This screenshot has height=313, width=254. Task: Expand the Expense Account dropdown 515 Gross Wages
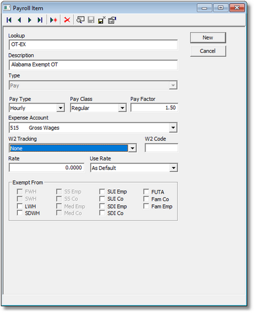click(x=173, y=128)
